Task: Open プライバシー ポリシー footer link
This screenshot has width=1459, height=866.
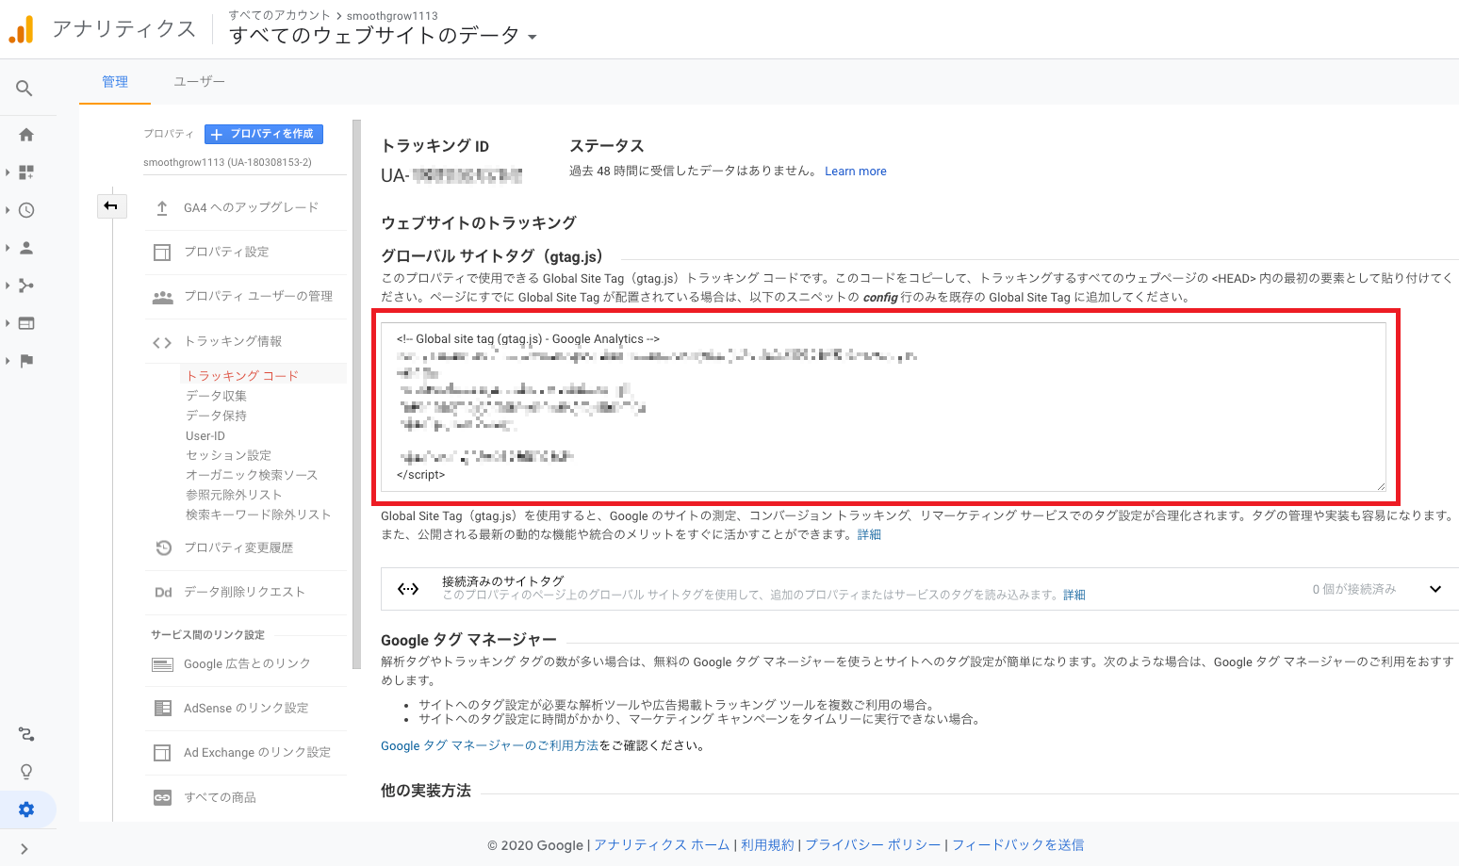Action: (x=873, y=845)
